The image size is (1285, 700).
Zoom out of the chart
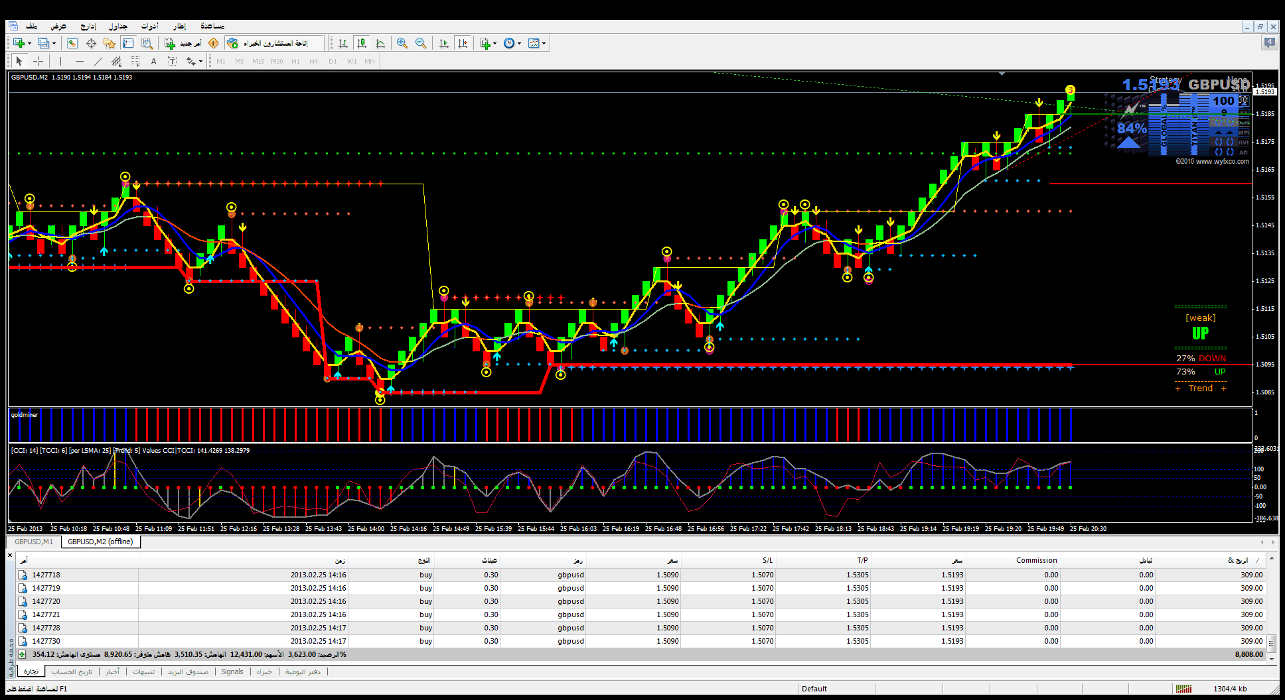click(x=421, y=43)
